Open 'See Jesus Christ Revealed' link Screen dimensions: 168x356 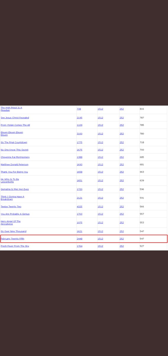(15, 118)
